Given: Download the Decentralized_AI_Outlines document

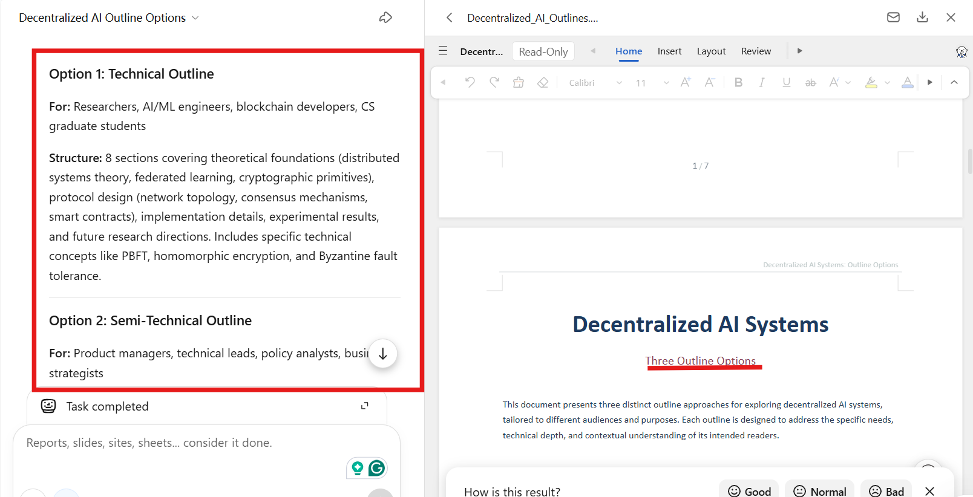Looking at the screenshot, I should [x=922, y=18].
